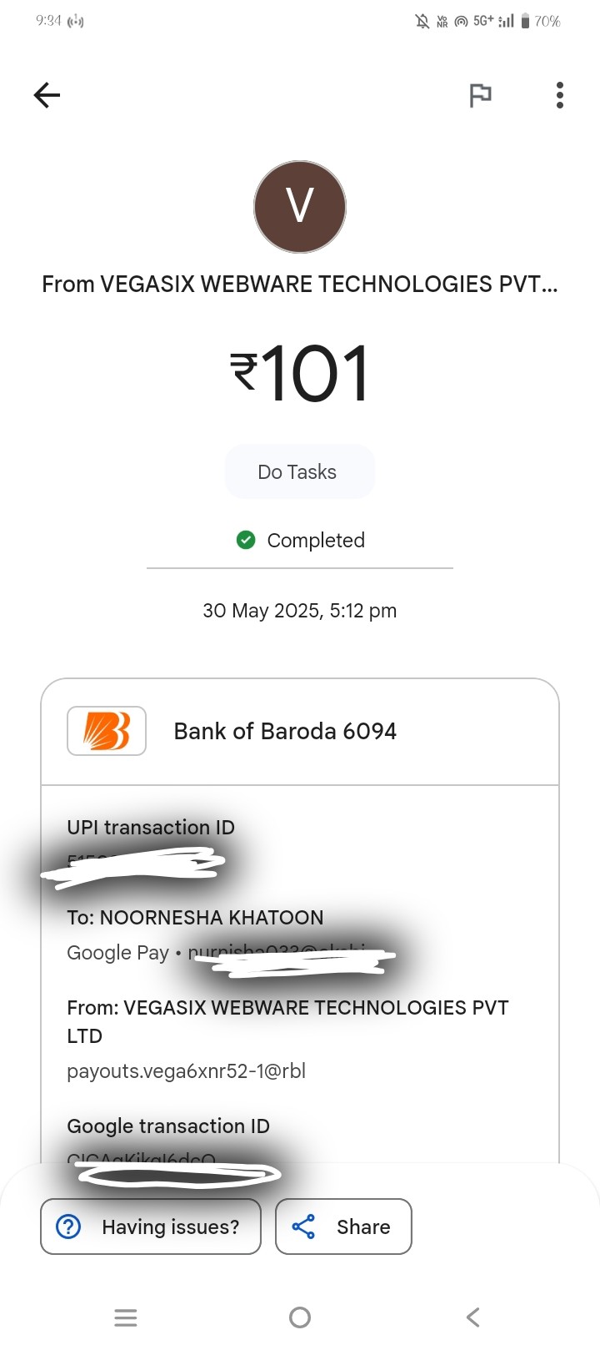Tap the Bank of Baroda logo

107,731
